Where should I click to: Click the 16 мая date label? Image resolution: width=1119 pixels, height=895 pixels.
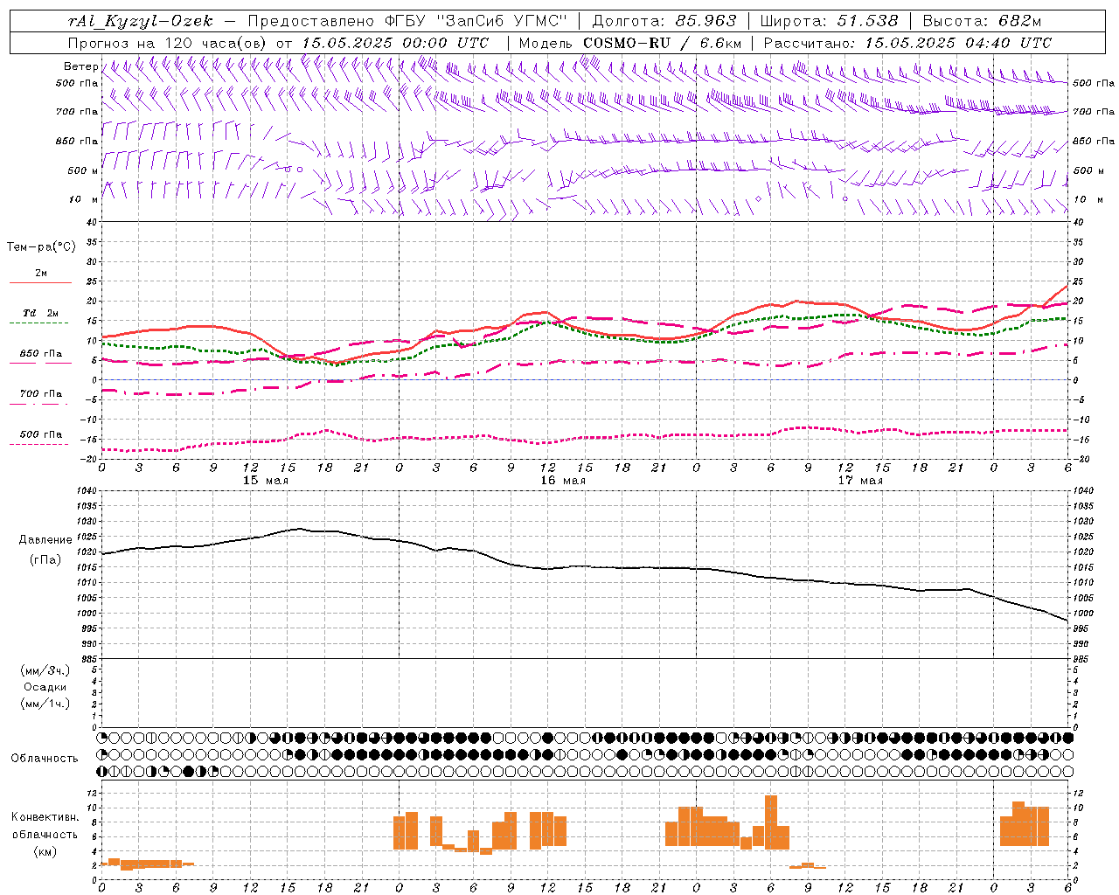tap(563, 481)
